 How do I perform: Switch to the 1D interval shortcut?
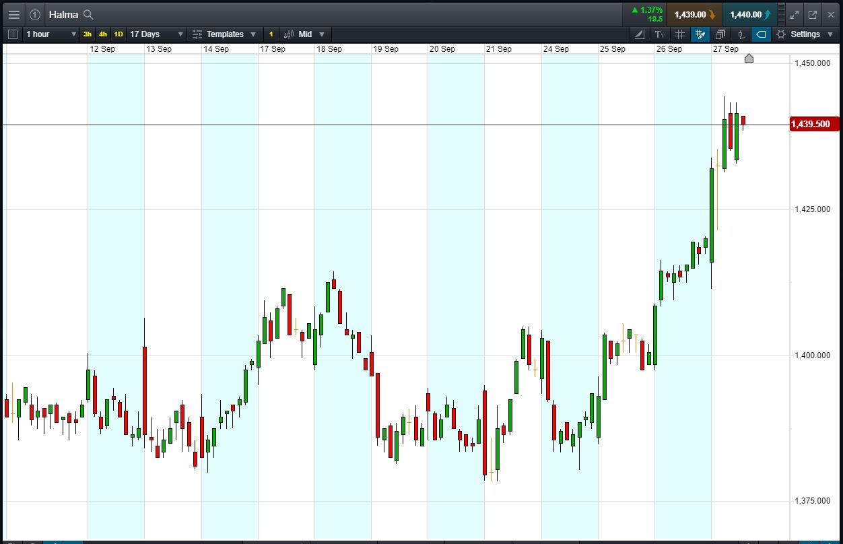119,34
